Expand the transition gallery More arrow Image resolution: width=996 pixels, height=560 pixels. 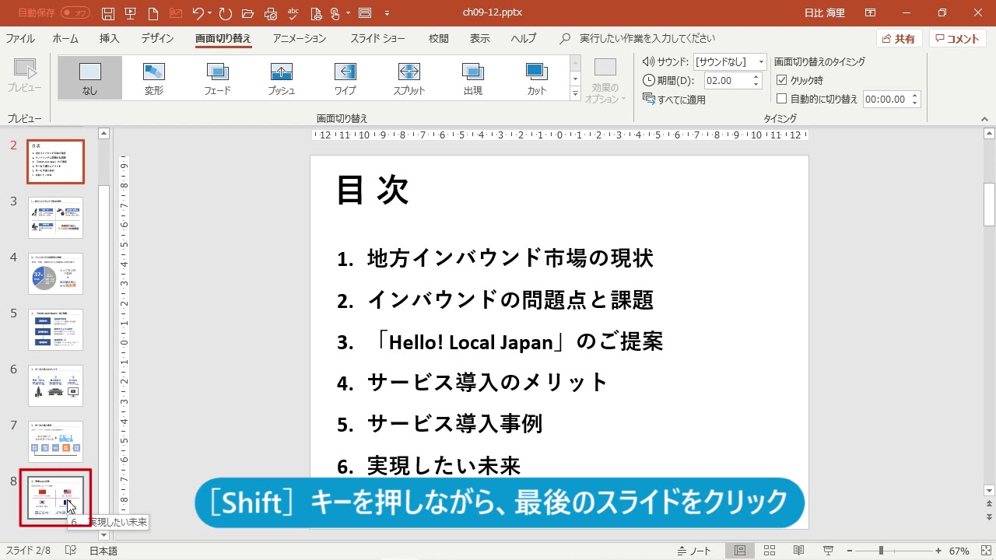576,93
